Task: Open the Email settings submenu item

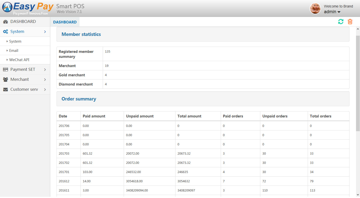Action: pos(14,51)
